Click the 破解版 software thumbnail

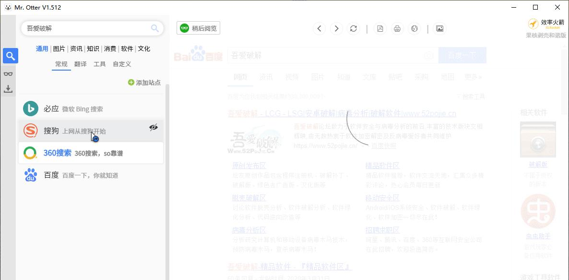pos(538,139)
